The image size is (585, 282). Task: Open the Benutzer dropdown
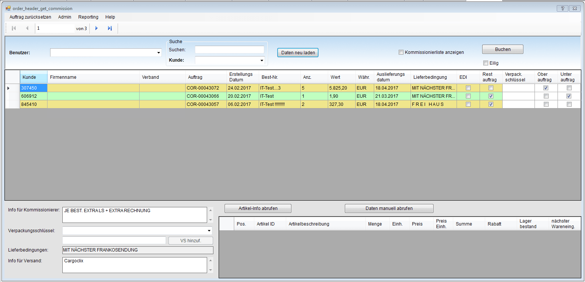(x=158, y=53)
